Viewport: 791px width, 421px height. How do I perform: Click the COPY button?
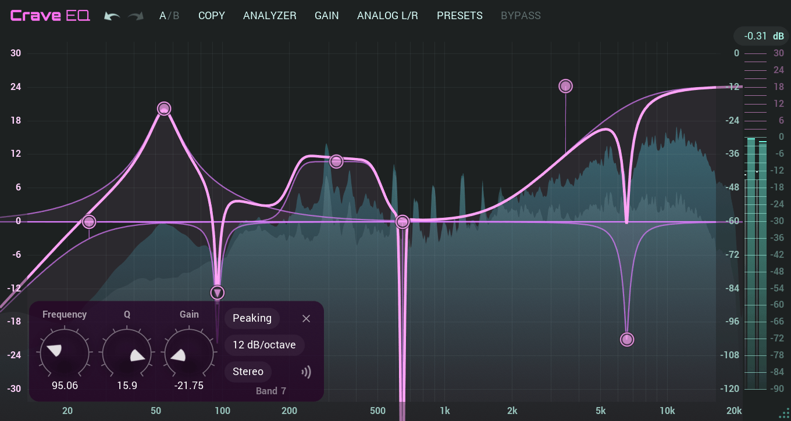tap(211, 16)
